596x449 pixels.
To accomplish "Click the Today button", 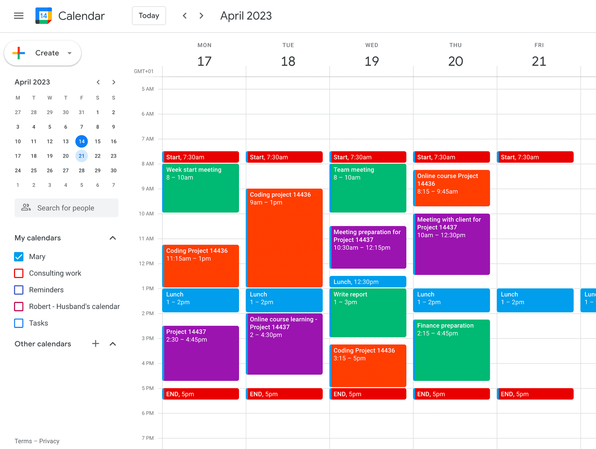I will click(148, 15).
